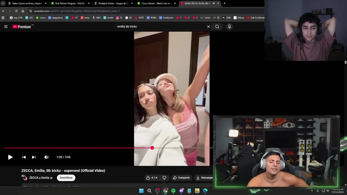Screen dimensions: 347x195
Task: Open the NBA bookmark
Action: (96, 18)
